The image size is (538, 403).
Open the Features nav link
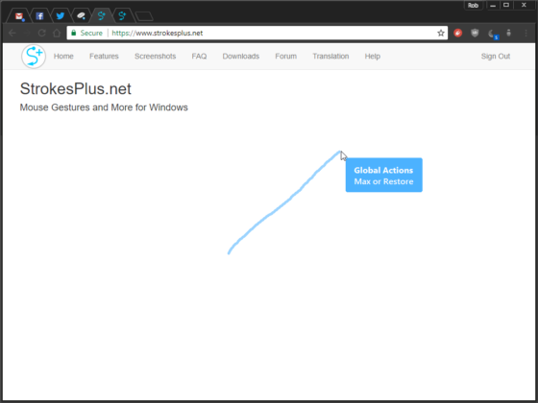coord(104,57)
